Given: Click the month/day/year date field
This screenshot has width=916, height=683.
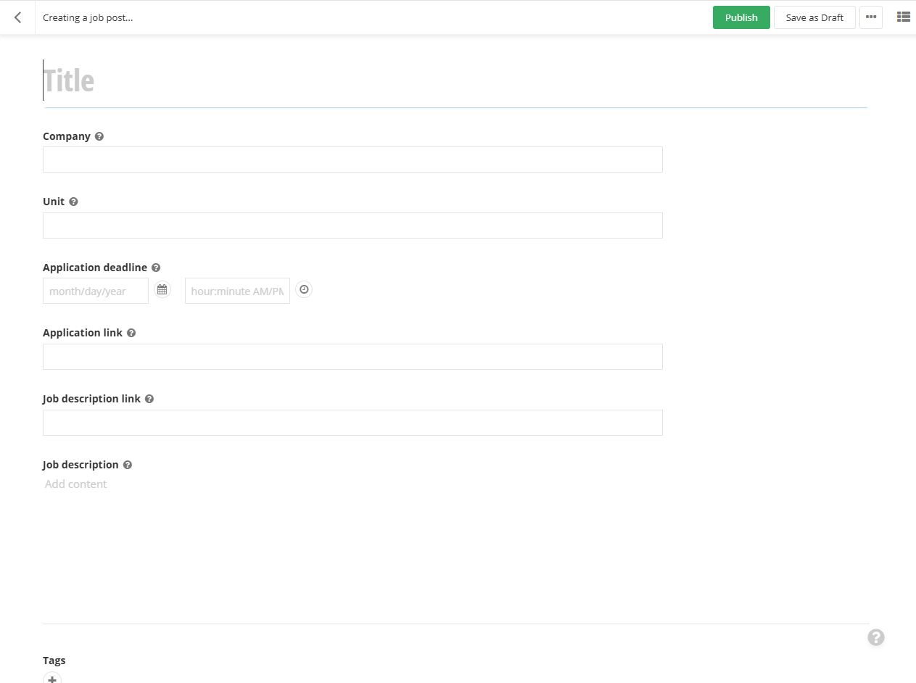Looking at the screenshot, I should pos(96,291).
